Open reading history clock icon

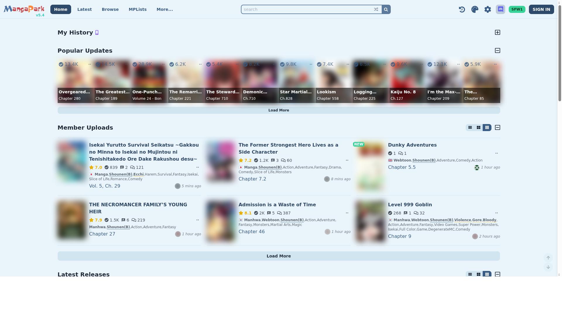coord(462,9)
